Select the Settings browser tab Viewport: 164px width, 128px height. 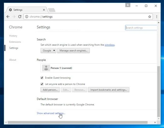(x=27, y=10)
